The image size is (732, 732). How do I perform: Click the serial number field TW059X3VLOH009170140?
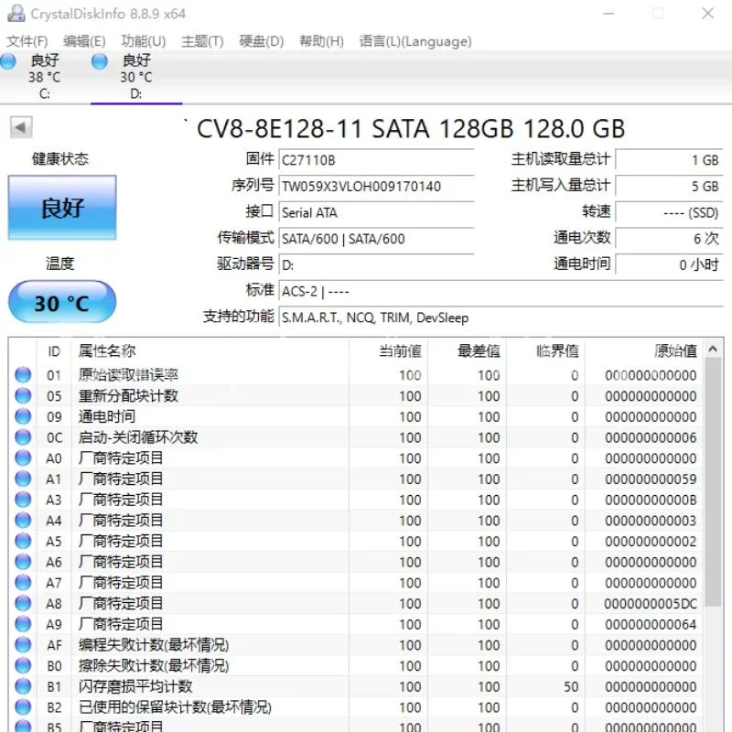point(376,187)
